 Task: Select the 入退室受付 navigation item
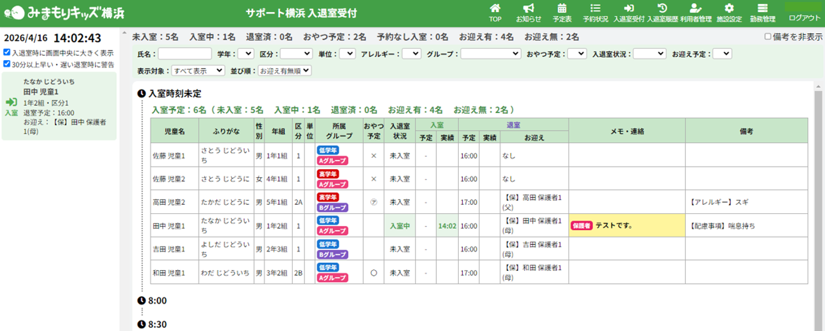628,13
